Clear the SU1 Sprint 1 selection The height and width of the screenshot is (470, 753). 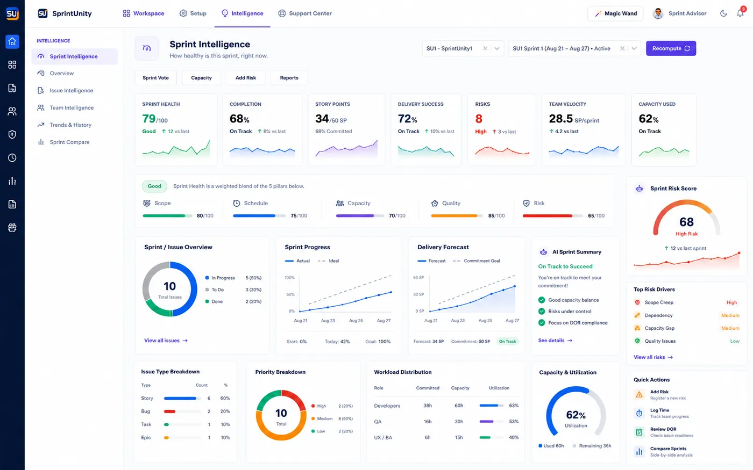622,48
